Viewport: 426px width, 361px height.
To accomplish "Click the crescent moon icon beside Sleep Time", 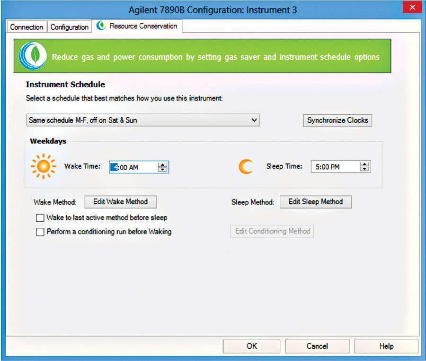I will click(x=246, y=166).
